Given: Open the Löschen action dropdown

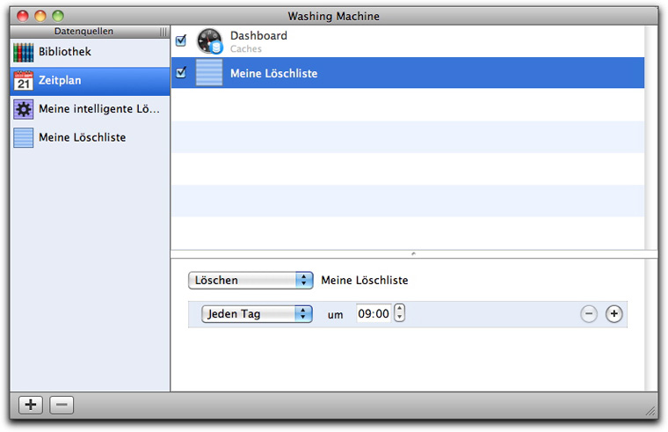Looking at the screenshot, I should pos(250,280).
